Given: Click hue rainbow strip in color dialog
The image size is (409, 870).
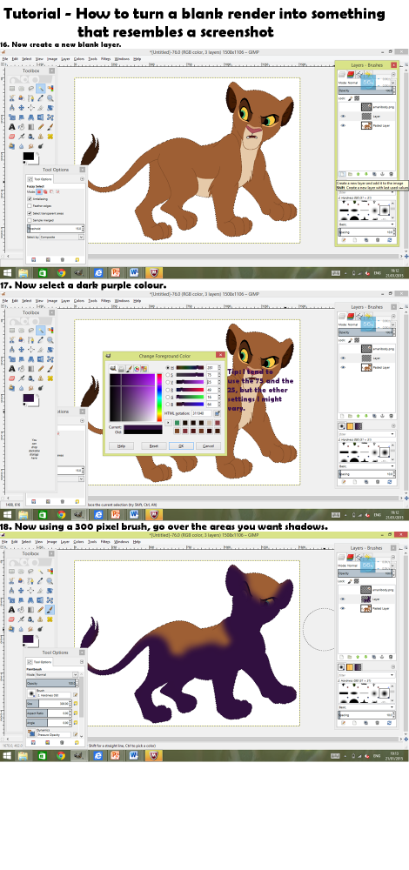Looking at the screenshot, I should coord(160,398).
